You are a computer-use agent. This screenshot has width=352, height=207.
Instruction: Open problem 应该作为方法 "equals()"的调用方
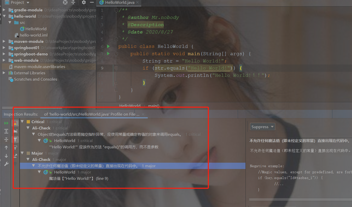click(x=104, y=147)
